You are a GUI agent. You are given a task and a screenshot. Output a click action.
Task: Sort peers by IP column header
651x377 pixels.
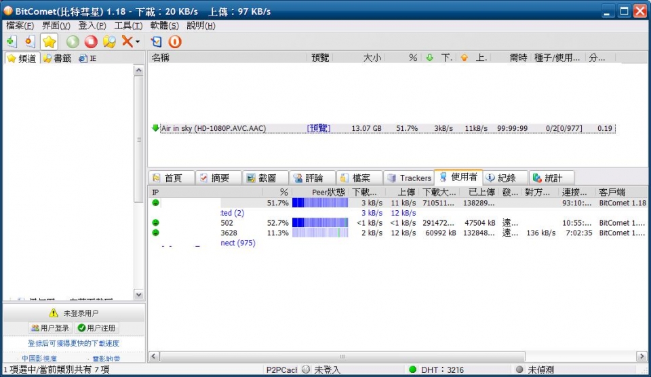click(x=205, y=193)
